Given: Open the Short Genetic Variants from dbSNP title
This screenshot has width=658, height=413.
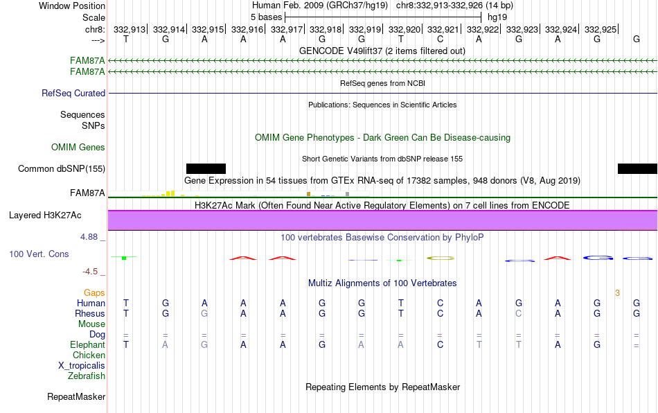Looking at the screenshot, I should [382, 159].
